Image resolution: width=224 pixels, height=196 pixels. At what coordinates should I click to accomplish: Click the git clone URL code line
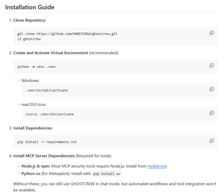coord(67,34)
